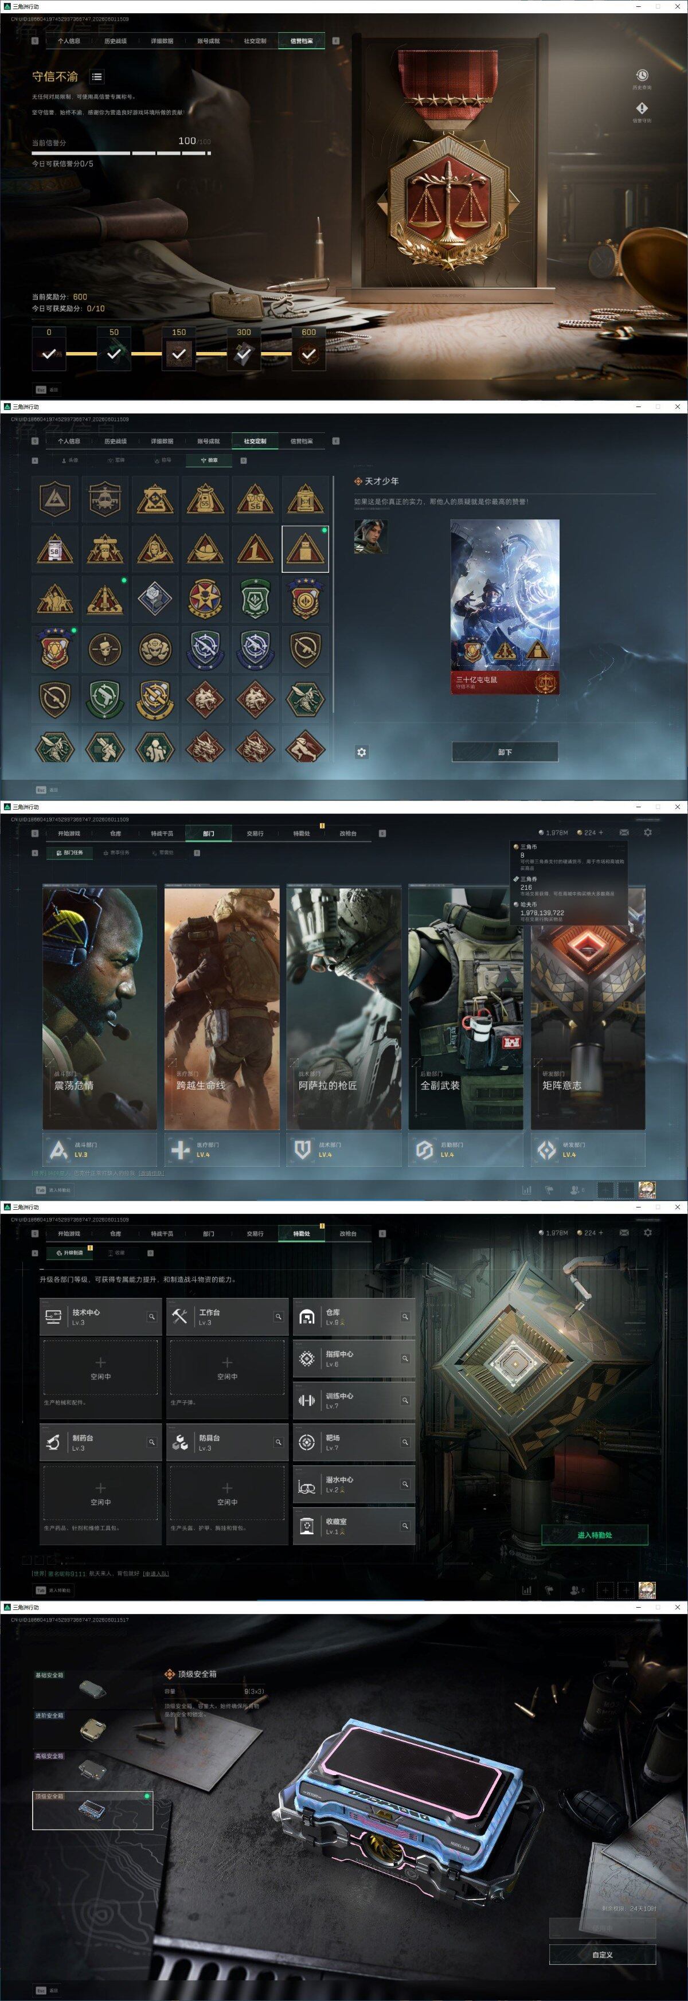Click the 技术部门 LV.4 shield icon
Screen dimensions: 688x2001
coord(303,1150)
